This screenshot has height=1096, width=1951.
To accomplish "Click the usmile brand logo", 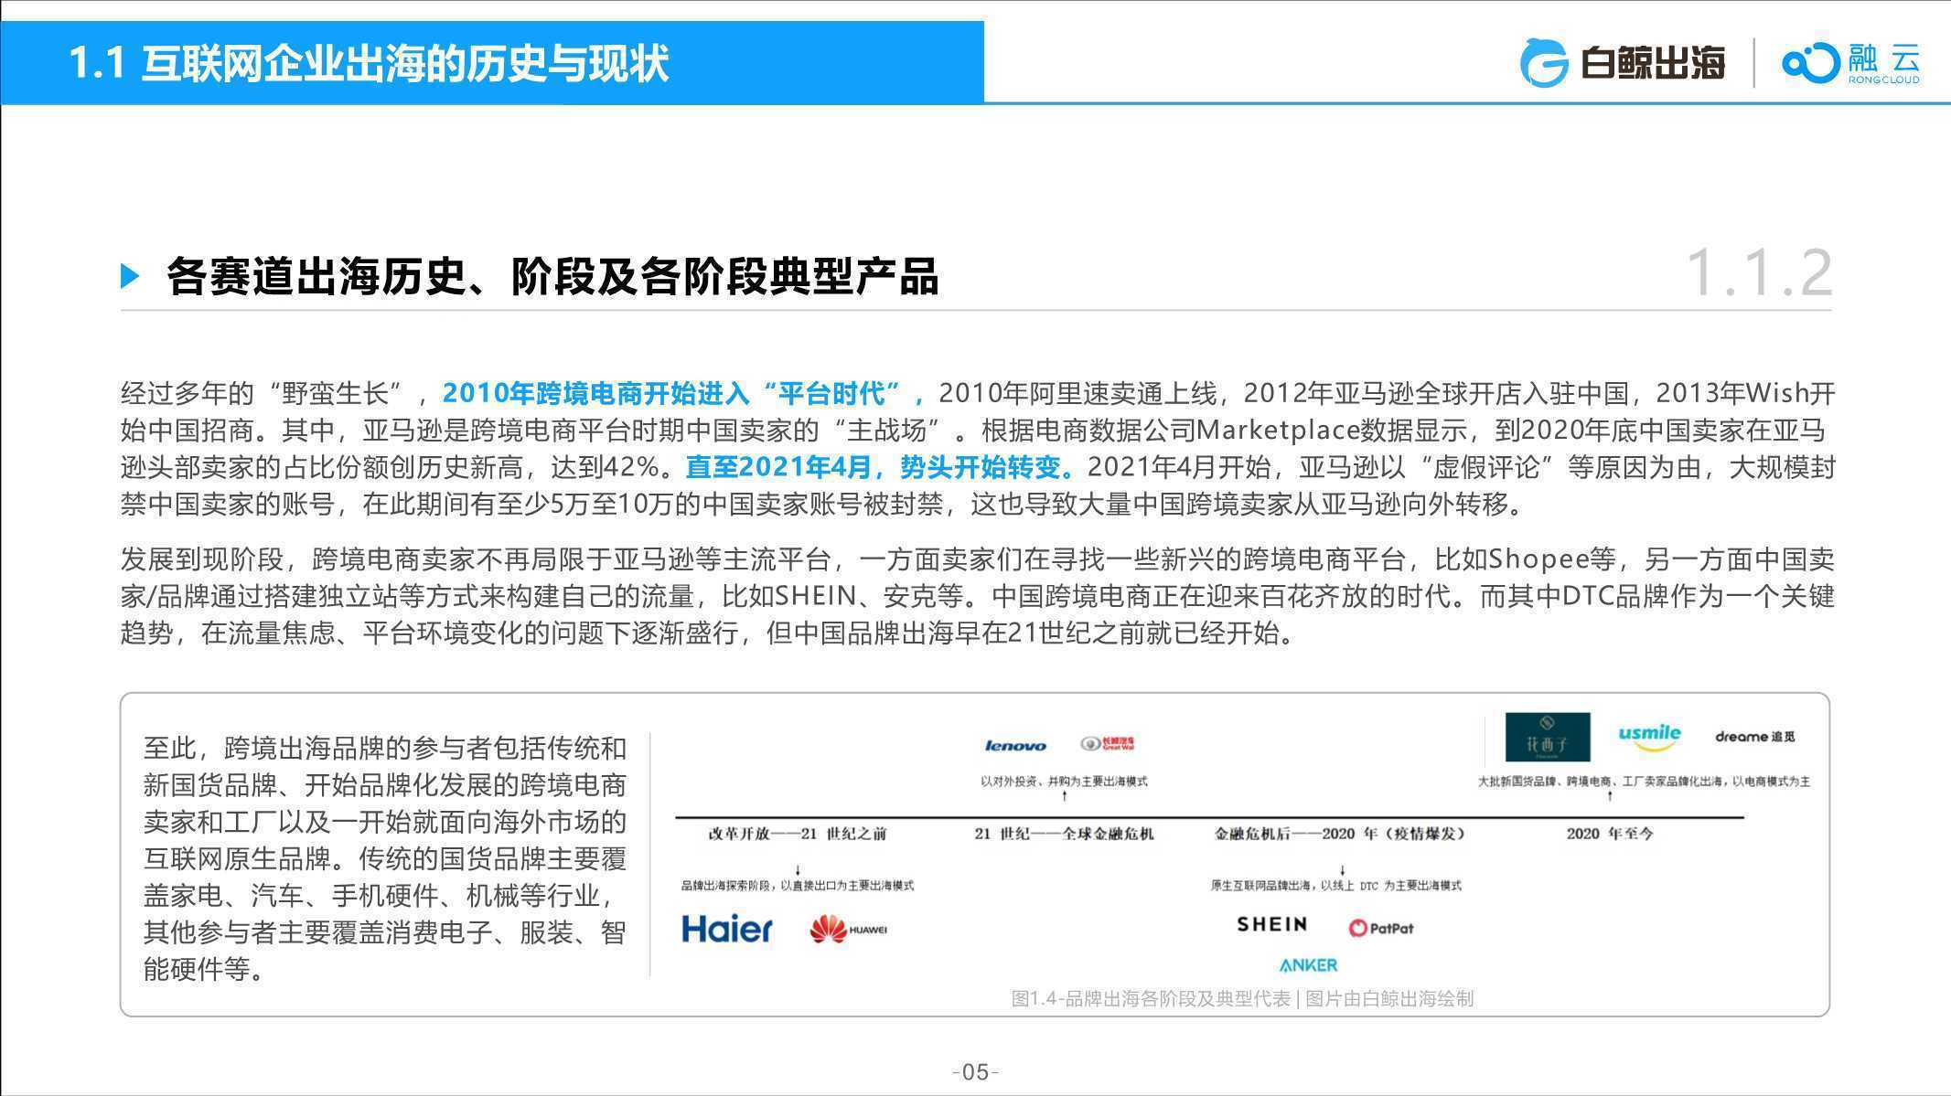I will (1649, 737).
